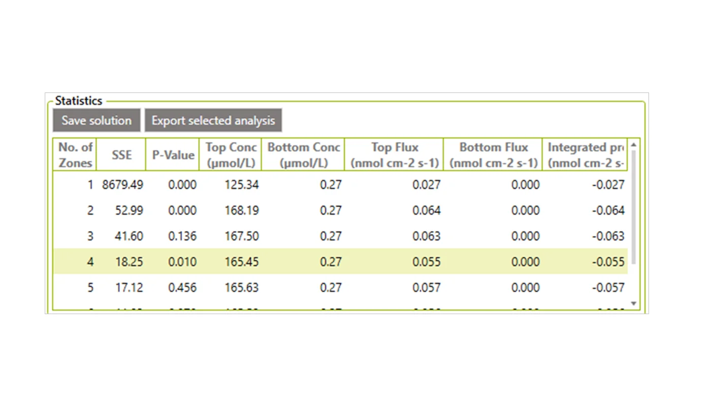The width and height of the screenshot is (711, 406).
Task: Select SSE value 8679.49
Action: coord(122,185)
